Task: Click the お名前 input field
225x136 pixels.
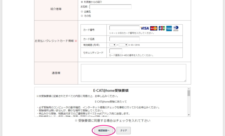Action: point(111,6)
